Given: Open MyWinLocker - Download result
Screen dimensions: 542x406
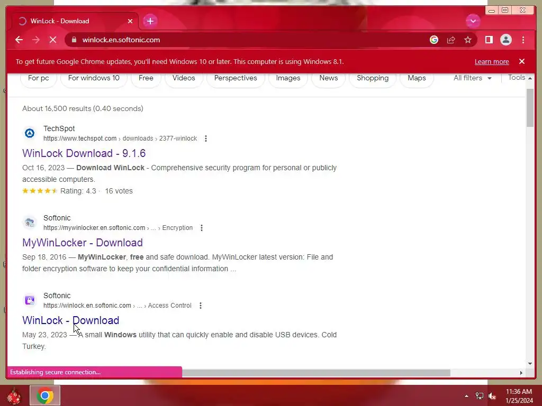Looking at the screenshot, I should [x=82, y=243].
